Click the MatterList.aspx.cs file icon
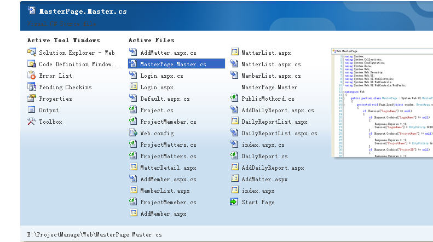The width and height of the screenshot is (433, 242). pos(234,64)
